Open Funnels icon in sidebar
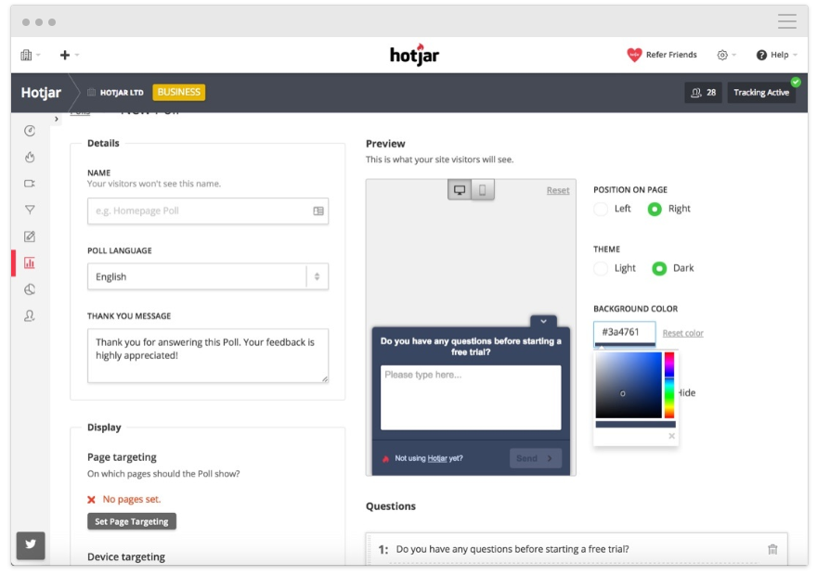Viewport: 817px width, 575px height. (x=30, y=210)
